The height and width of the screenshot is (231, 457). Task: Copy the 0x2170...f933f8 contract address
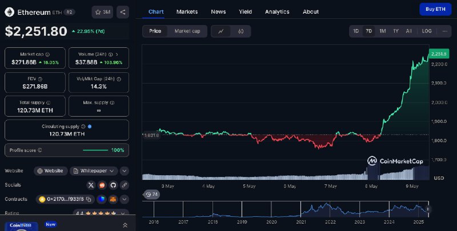(89, 199)
